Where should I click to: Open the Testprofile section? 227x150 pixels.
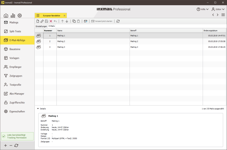[x=18, y=85]
